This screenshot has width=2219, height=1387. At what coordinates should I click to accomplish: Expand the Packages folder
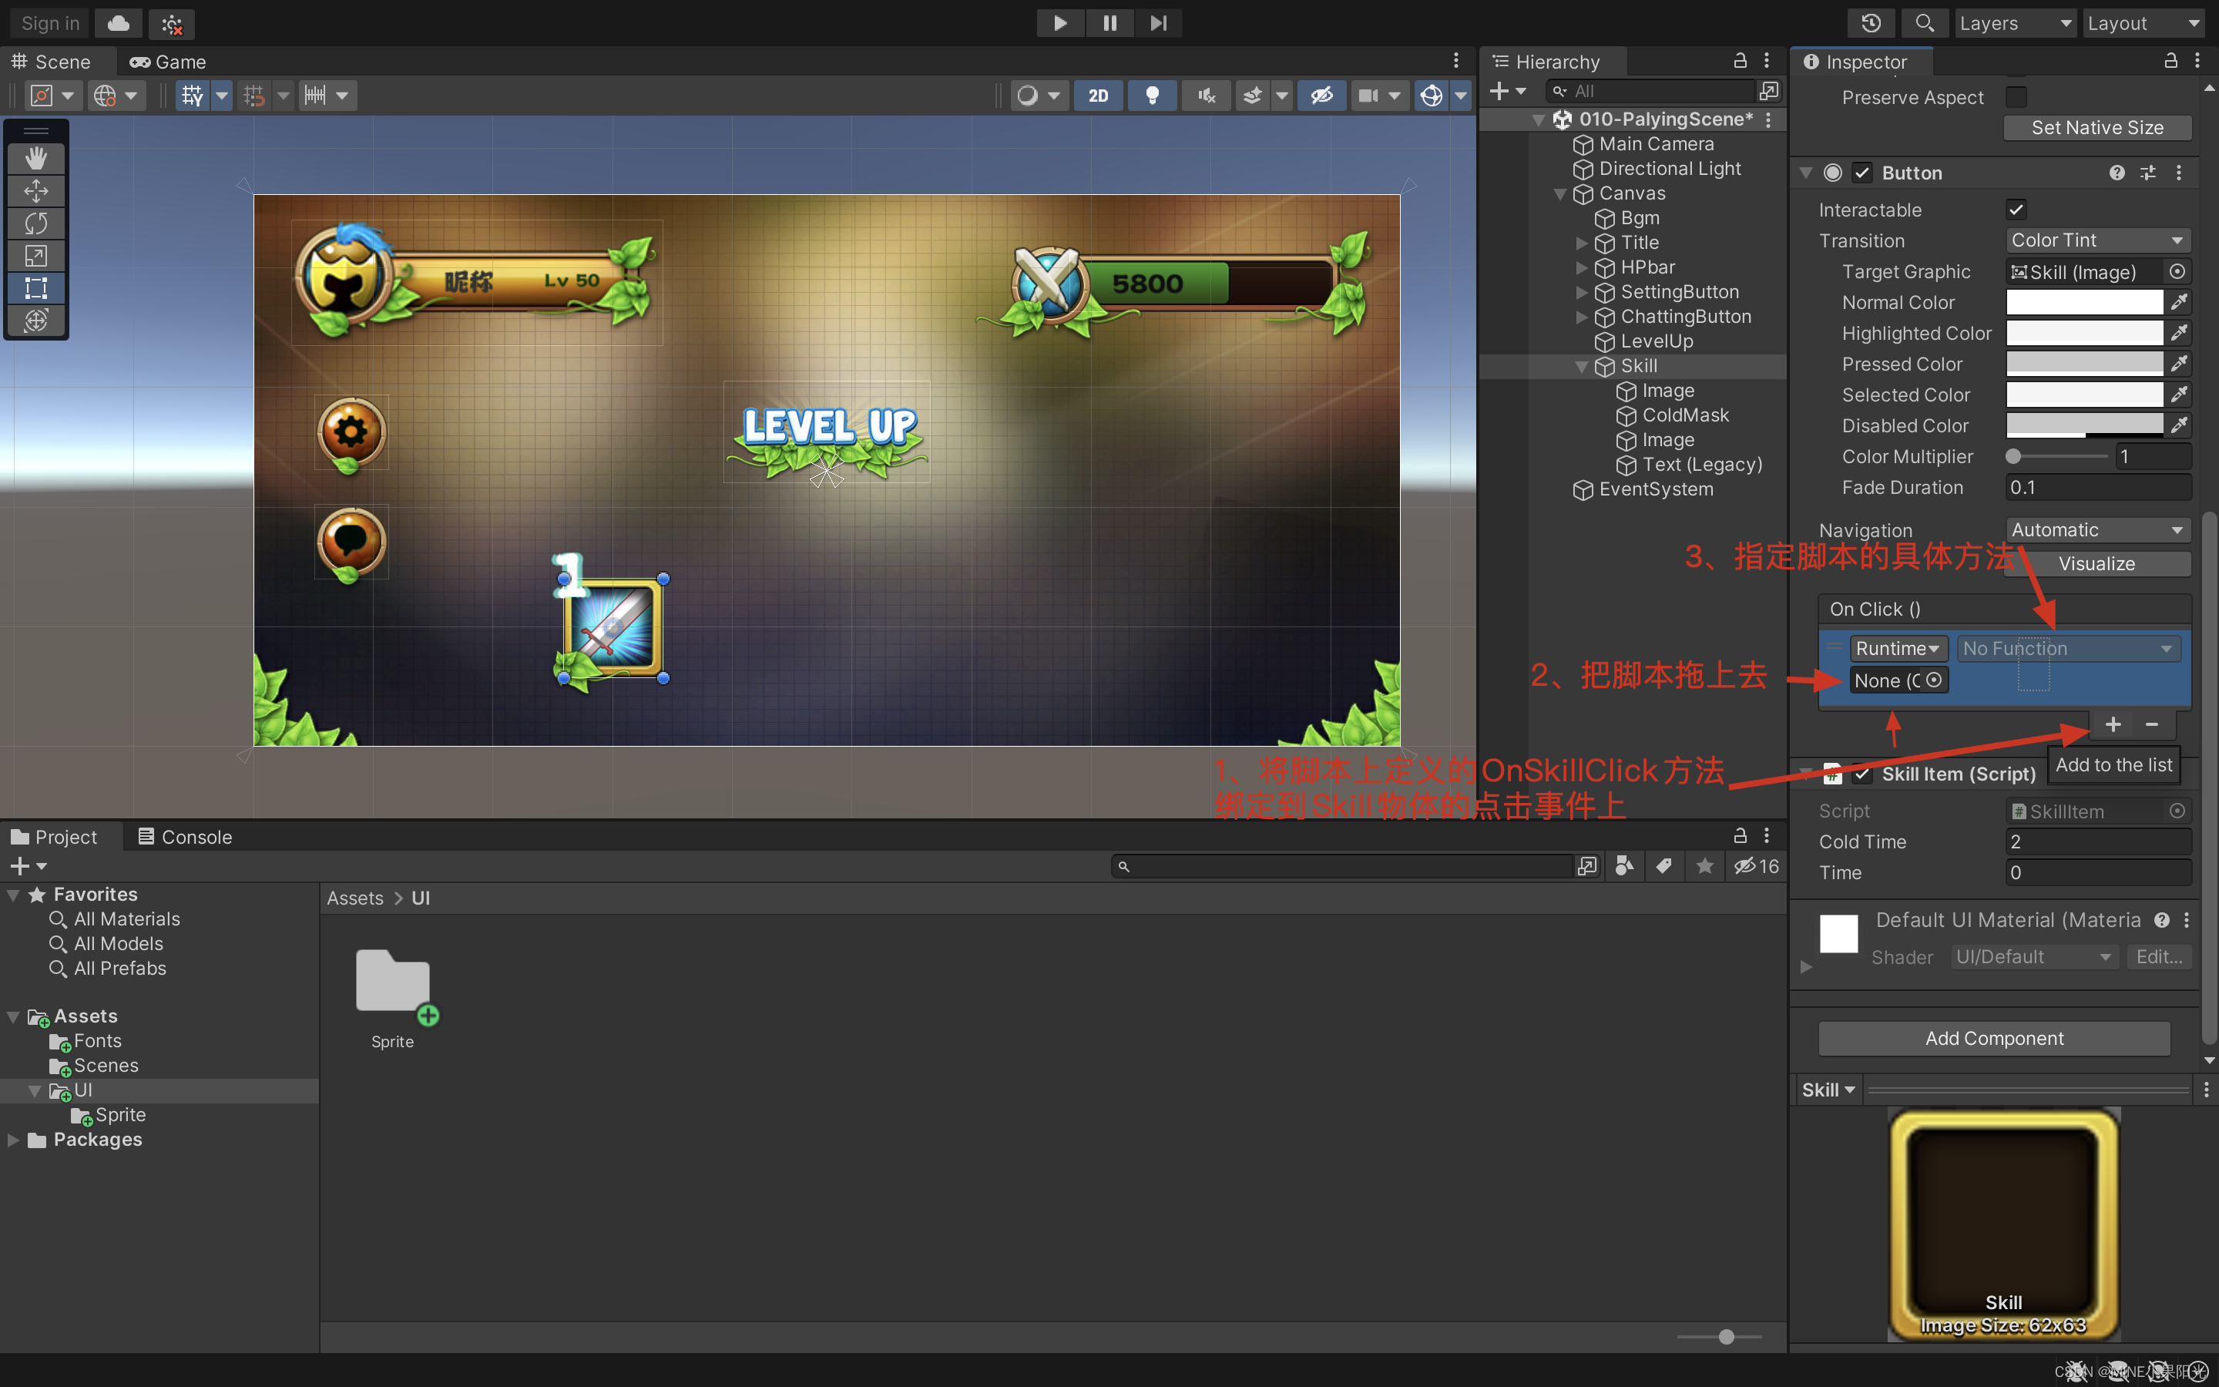pos(13,1140)
